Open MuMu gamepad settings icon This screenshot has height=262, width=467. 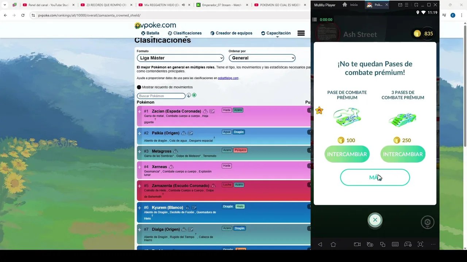tap(408, 244)
